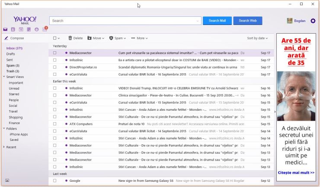This screenshot has height=187, width=320.
Task: Tick the checkbox for the Google email
Action: (55, 181)
